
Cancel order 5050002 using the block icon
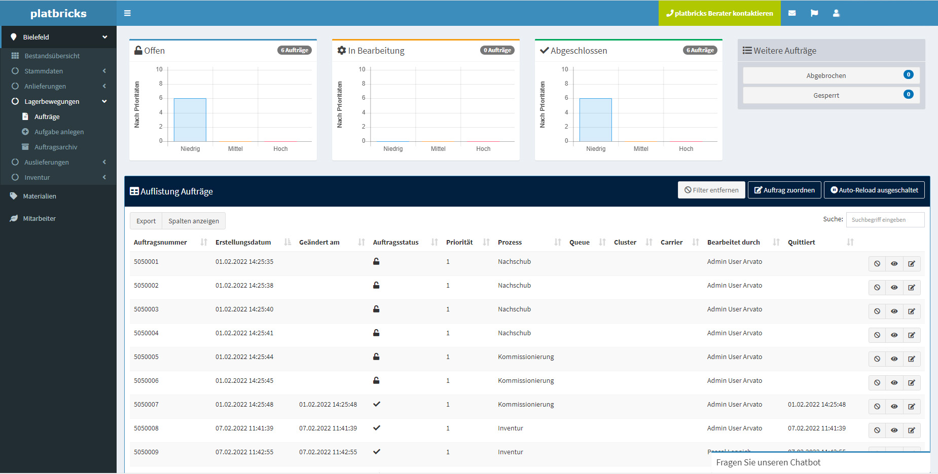pyautogui.click(x=877, y=287)
